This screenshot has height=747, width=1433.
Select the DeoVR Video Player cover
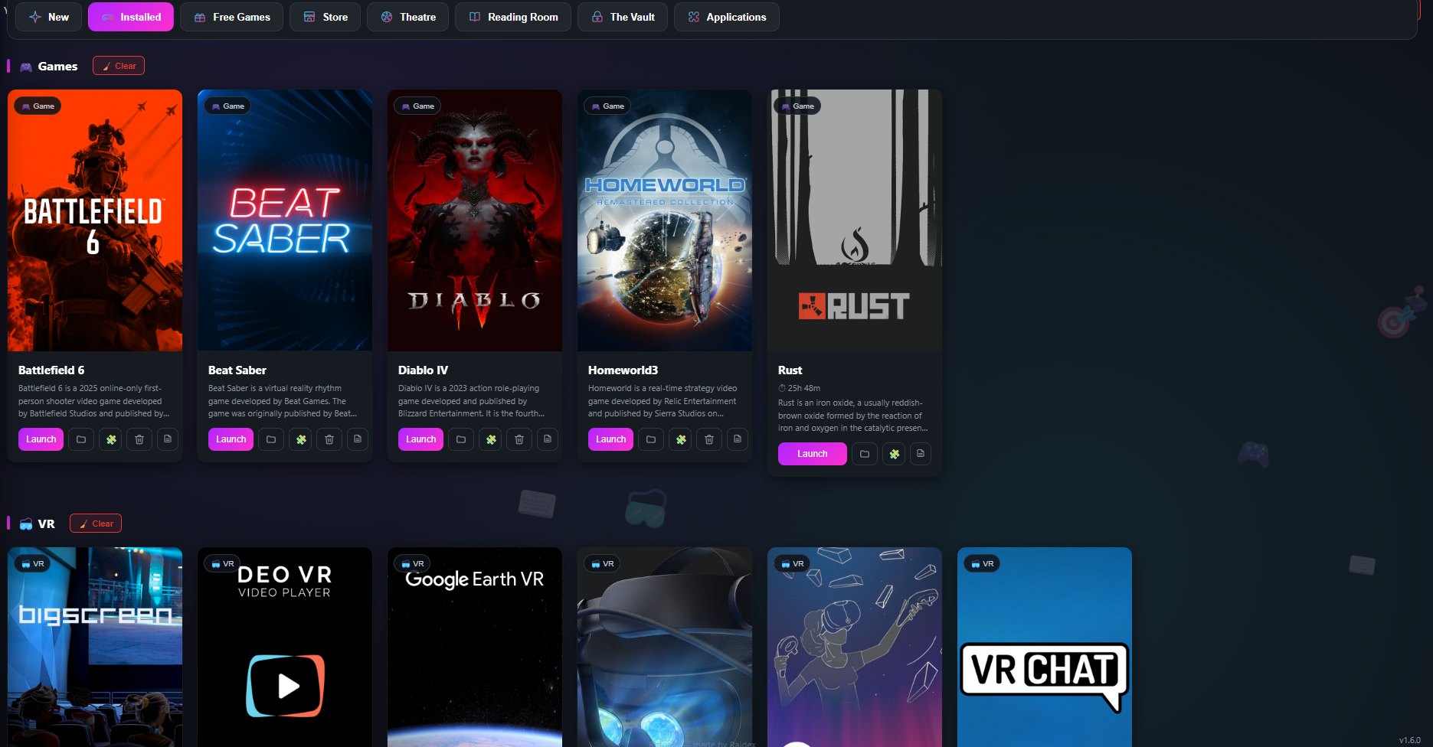coord(285,647)
